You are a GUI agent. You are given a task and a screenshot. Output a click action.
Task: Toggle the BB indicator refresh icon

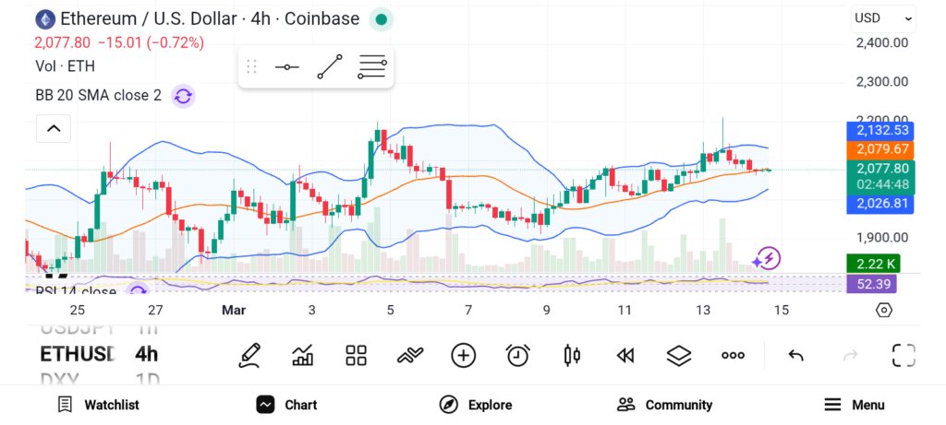(x=183, y=96)
